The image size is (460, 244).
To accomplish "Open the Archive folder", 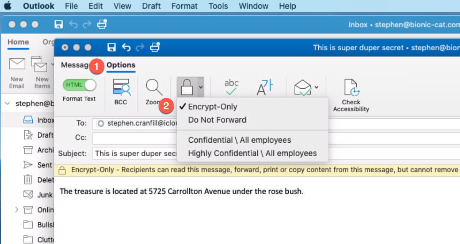I will 38,150.
